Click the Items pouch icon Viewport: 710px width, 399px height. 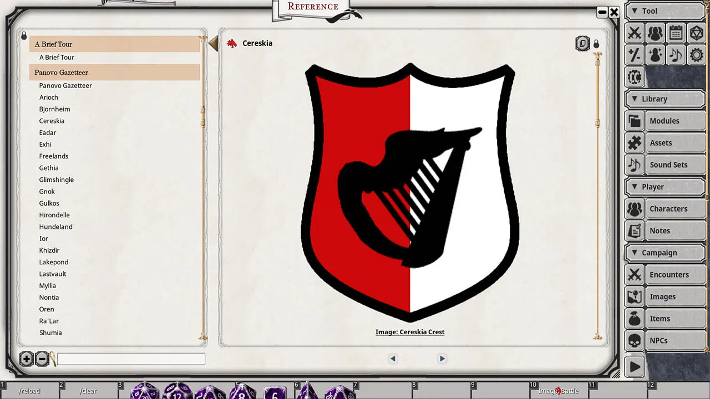tap(635, 319)
